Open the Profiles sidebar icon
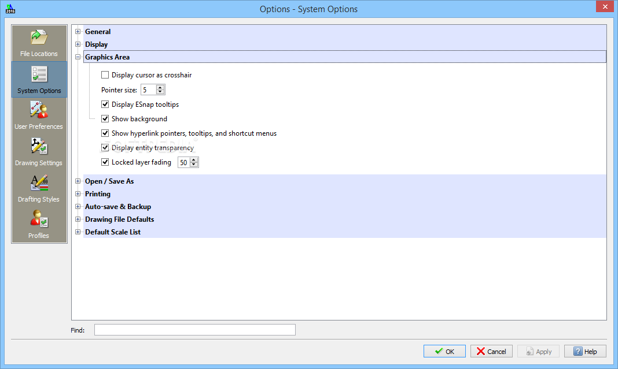This screenshot has width=618, height=369. [x=39, y=225]
